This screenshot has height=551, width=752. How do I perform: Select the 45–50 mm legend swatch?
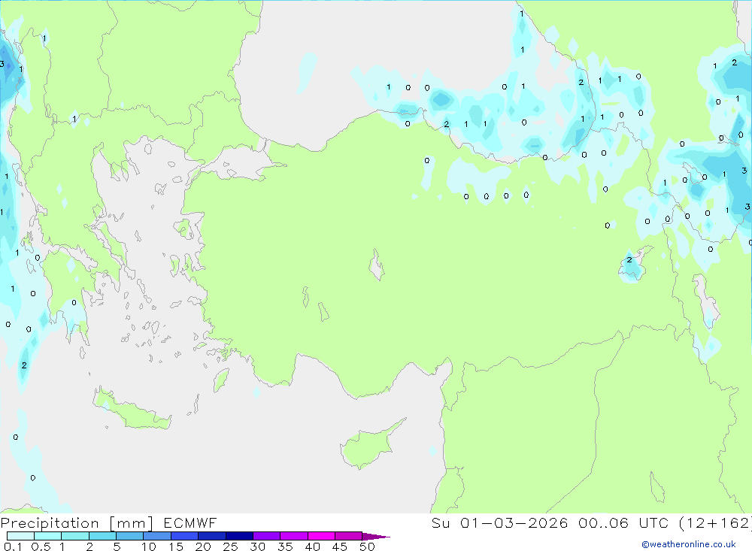point(349,536)
